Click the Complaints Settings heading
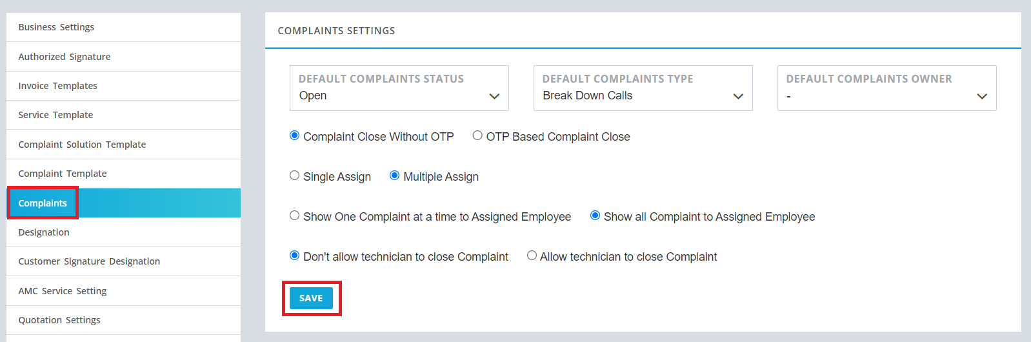The image size is (1031, 342). (x=336, y=31)
